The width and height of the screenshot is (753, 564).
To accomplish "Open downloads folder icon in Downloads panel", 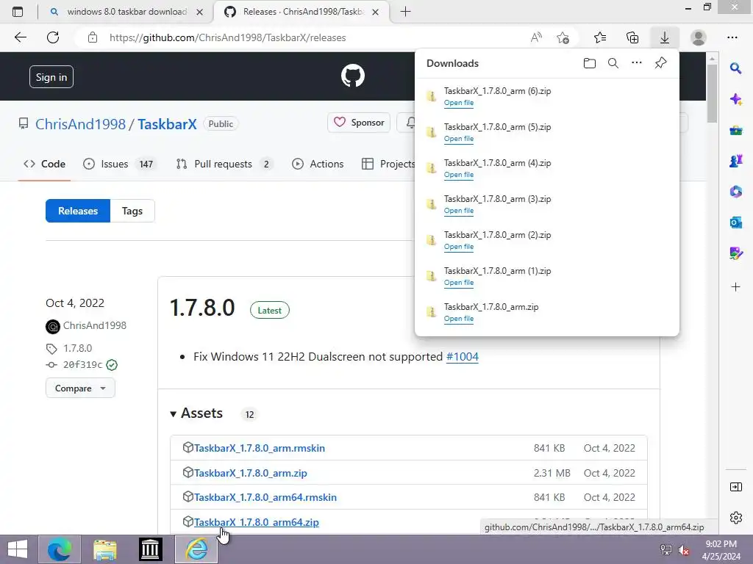I will tap(589, 63).
